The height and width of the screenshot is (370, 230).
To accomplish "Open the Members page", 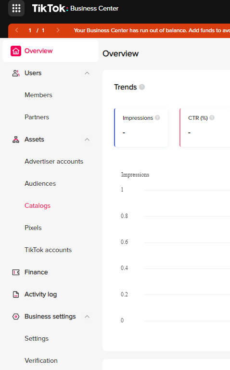I will 38,95.
